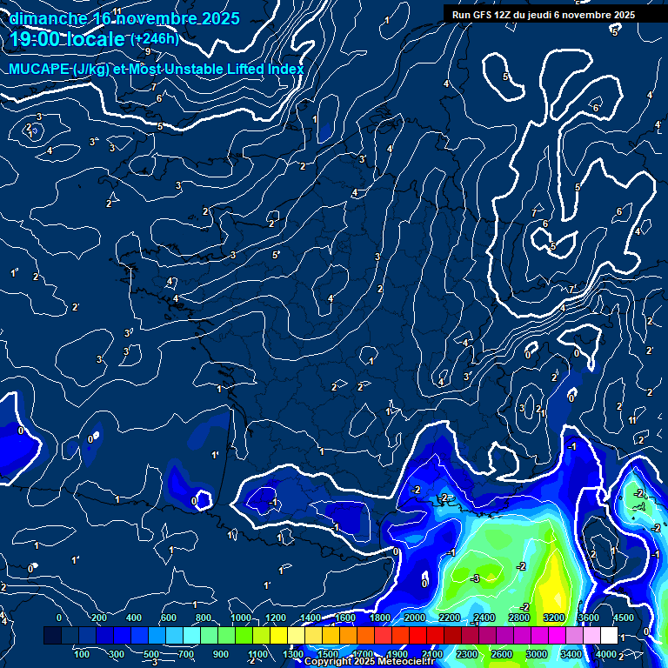Click the "1000" legend value

click(x=241, y=618)
